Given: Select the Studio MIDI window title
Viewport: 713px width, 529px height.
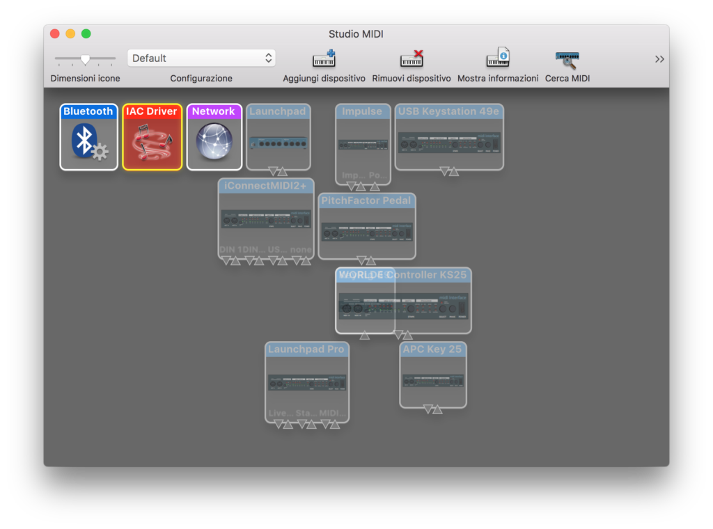Looking at the screenshot, I should pos(356,33).
